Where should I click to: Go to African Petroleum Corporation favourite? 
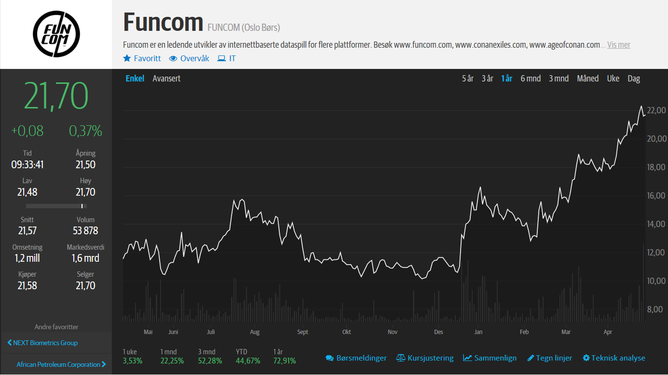coord(58,364)
